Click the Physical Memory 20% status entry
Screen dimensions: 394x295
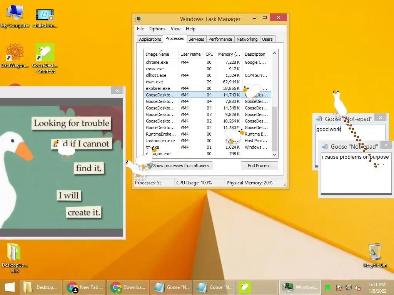pos(249,182)
